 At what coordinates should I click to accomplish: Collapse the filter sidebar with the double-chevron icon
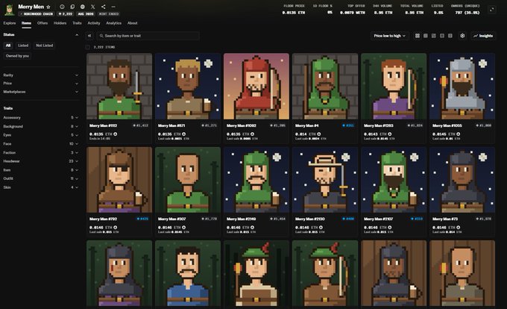click(89, 36)
